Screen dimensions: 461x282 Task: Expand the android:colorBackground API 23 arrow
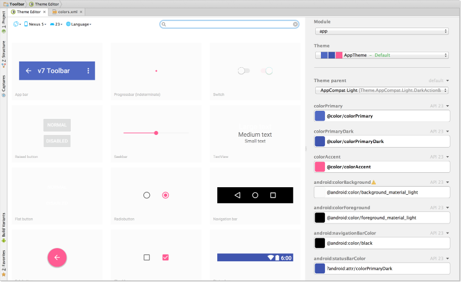pyautogui.click(x=448, y=182)
